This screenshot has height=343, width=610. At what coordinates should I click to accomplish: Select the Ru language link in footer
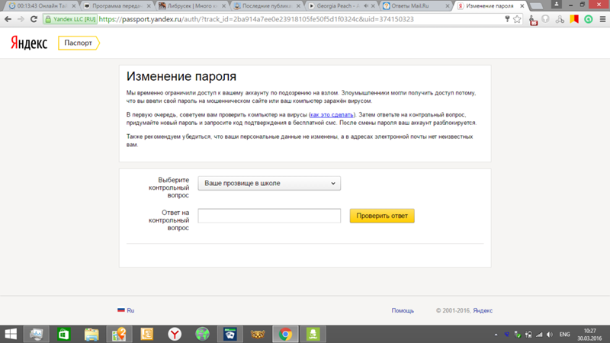[x=130, y=310]
